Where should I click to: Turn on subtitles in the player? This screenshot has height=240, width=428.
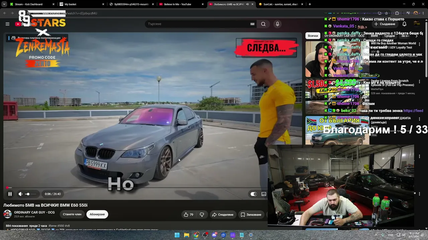pyautogui.click(x=264, y=194)
